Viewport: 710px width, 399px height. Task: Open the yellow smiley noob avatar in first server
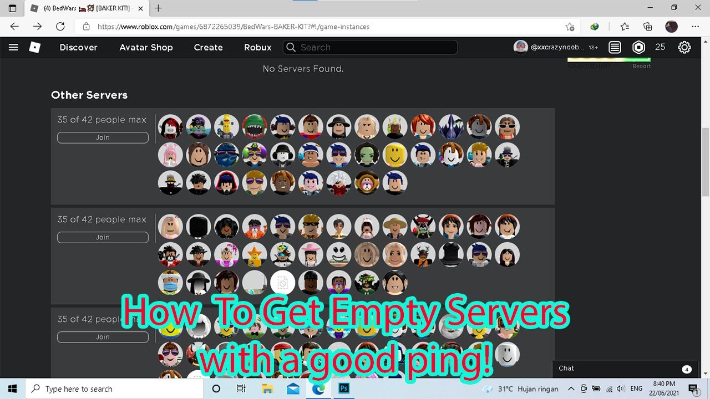pyautogui.click(x=395, y=155)
